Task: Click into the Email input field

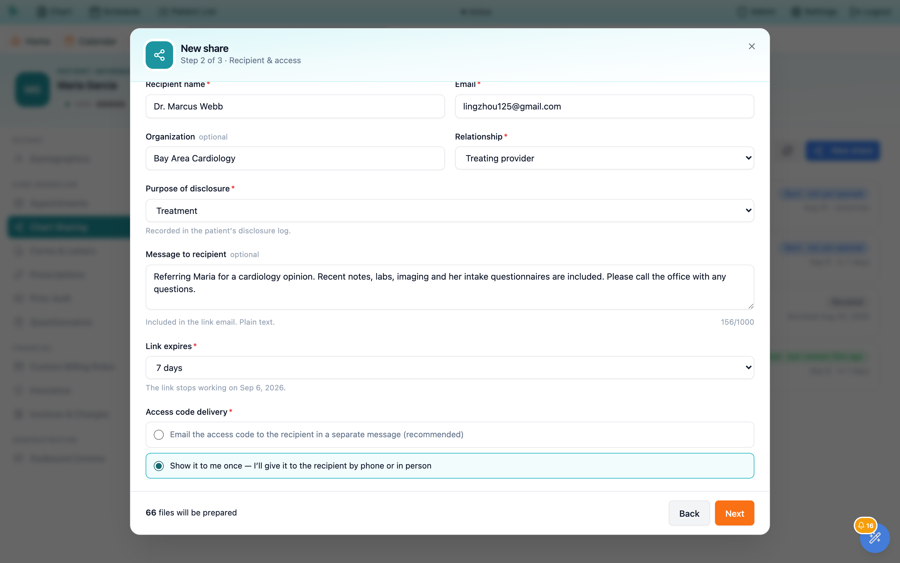Action: pos(604,106)
